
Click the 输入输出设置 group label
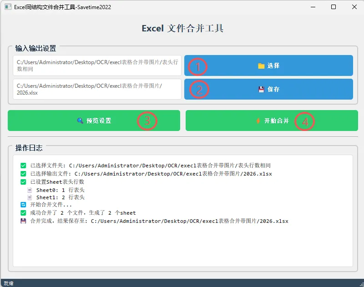(35, 48)
